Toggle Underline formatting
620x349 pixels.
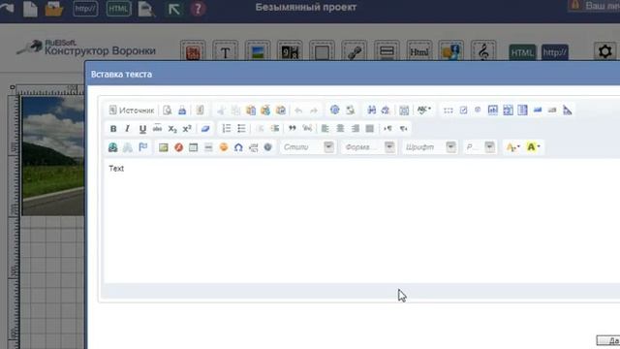point(142,129)
